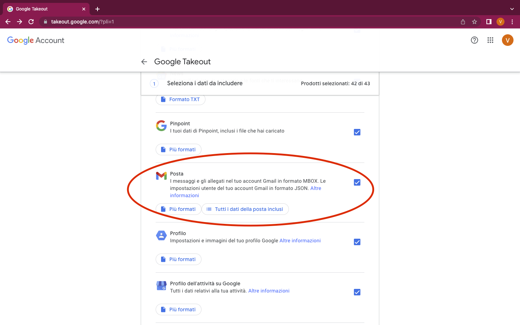520x325 pixels.
Task: Open the tab search chevron
Action: point(512,9)
